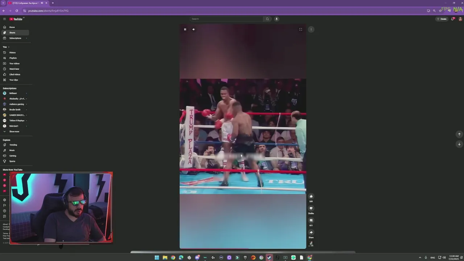Open Your videos

[14, 63]
